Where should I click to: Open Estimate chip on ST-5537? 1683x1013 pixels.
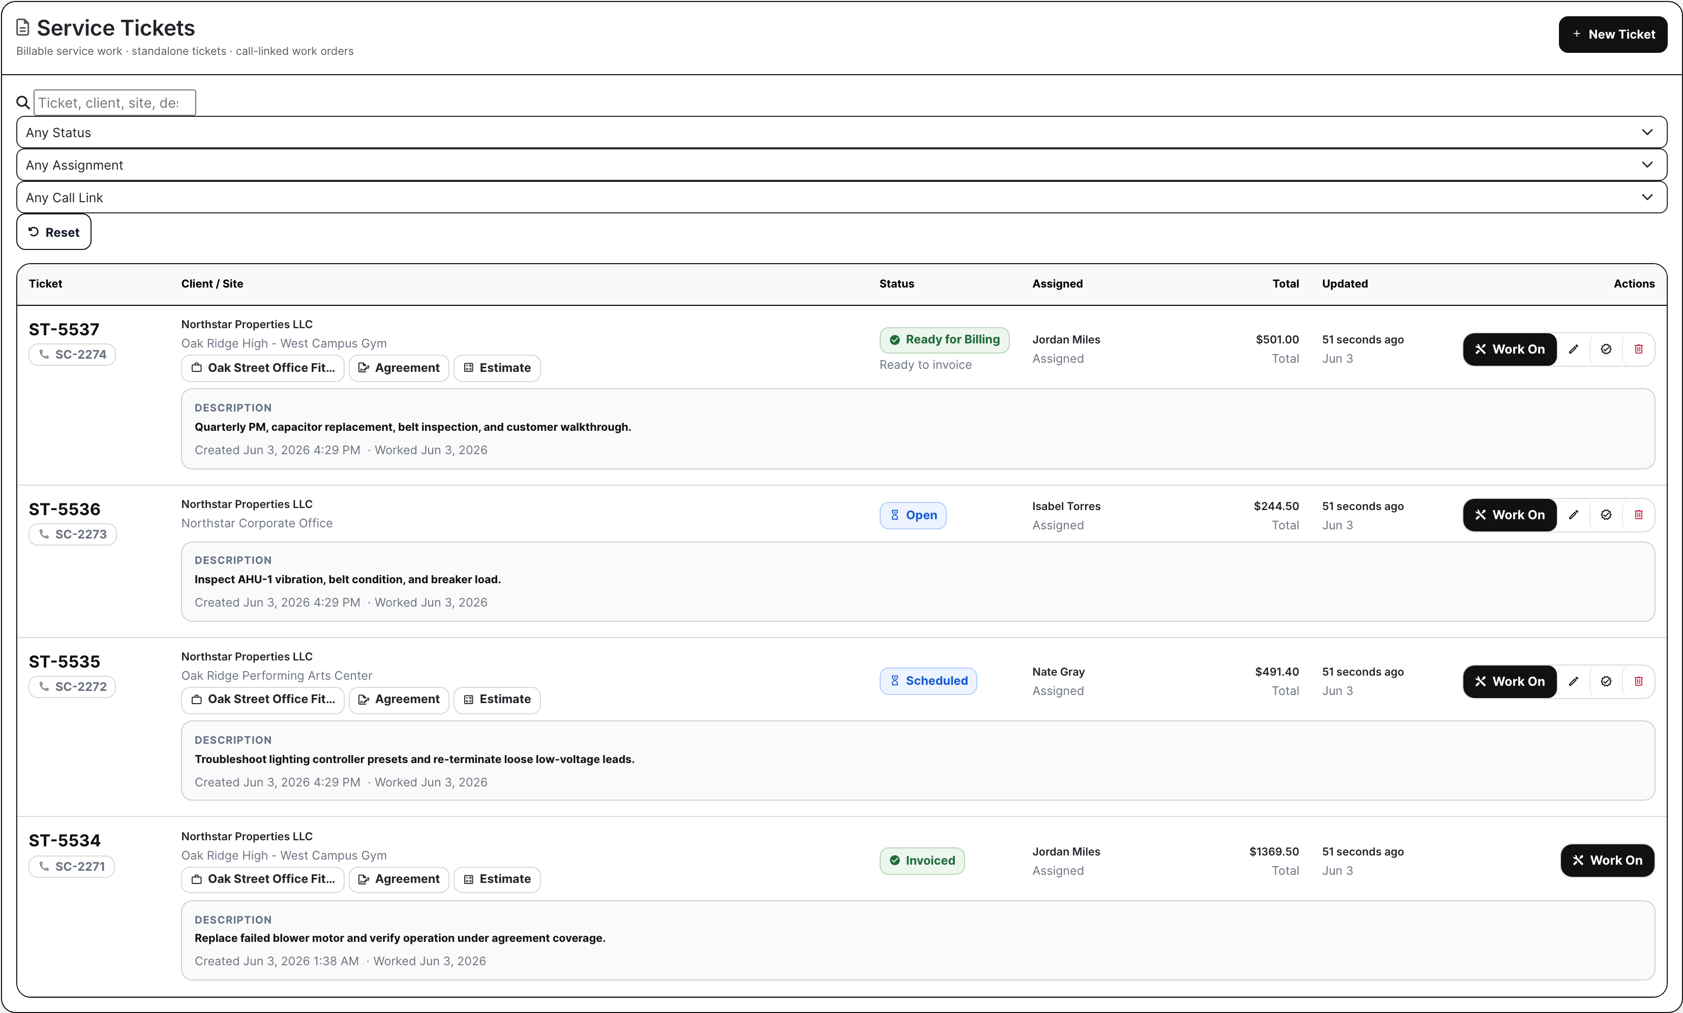pos(497,368)
